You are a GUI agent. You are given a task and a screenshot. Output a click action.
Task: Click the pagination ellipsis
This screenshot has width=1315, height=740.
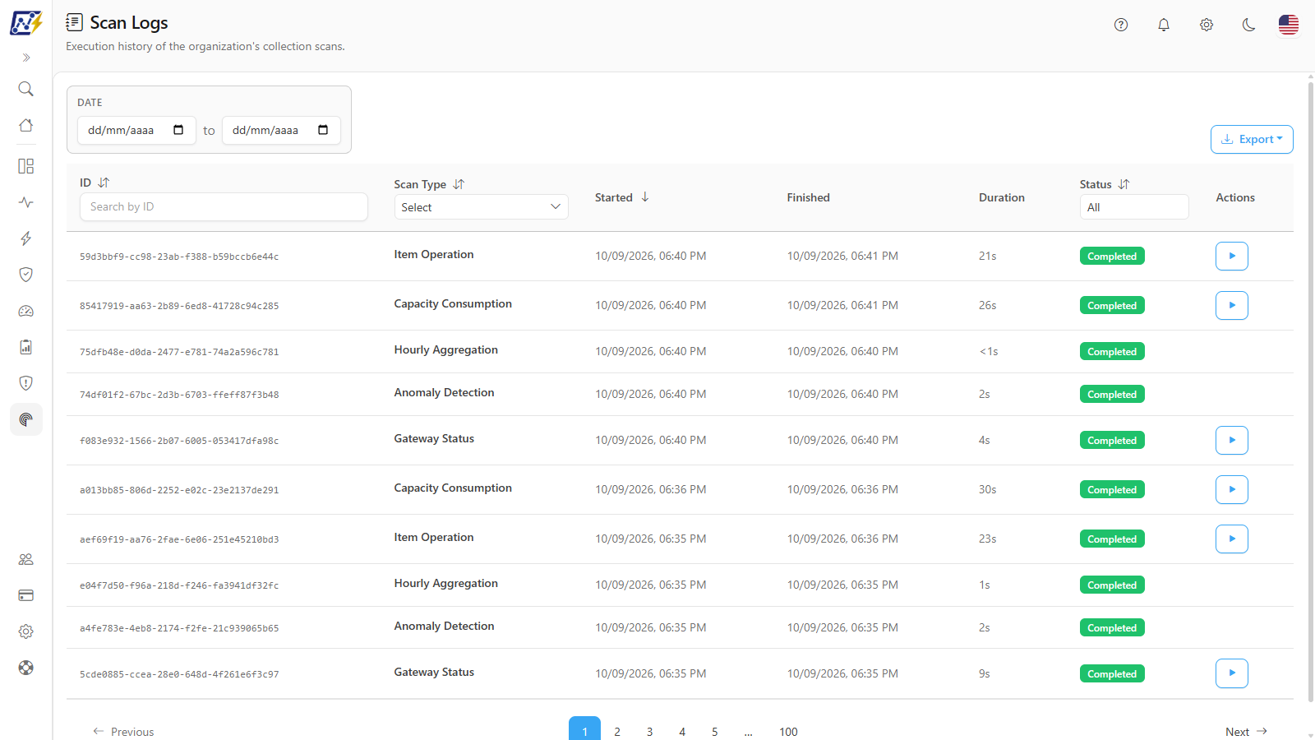pyautogui.click(x=749, y=731)
